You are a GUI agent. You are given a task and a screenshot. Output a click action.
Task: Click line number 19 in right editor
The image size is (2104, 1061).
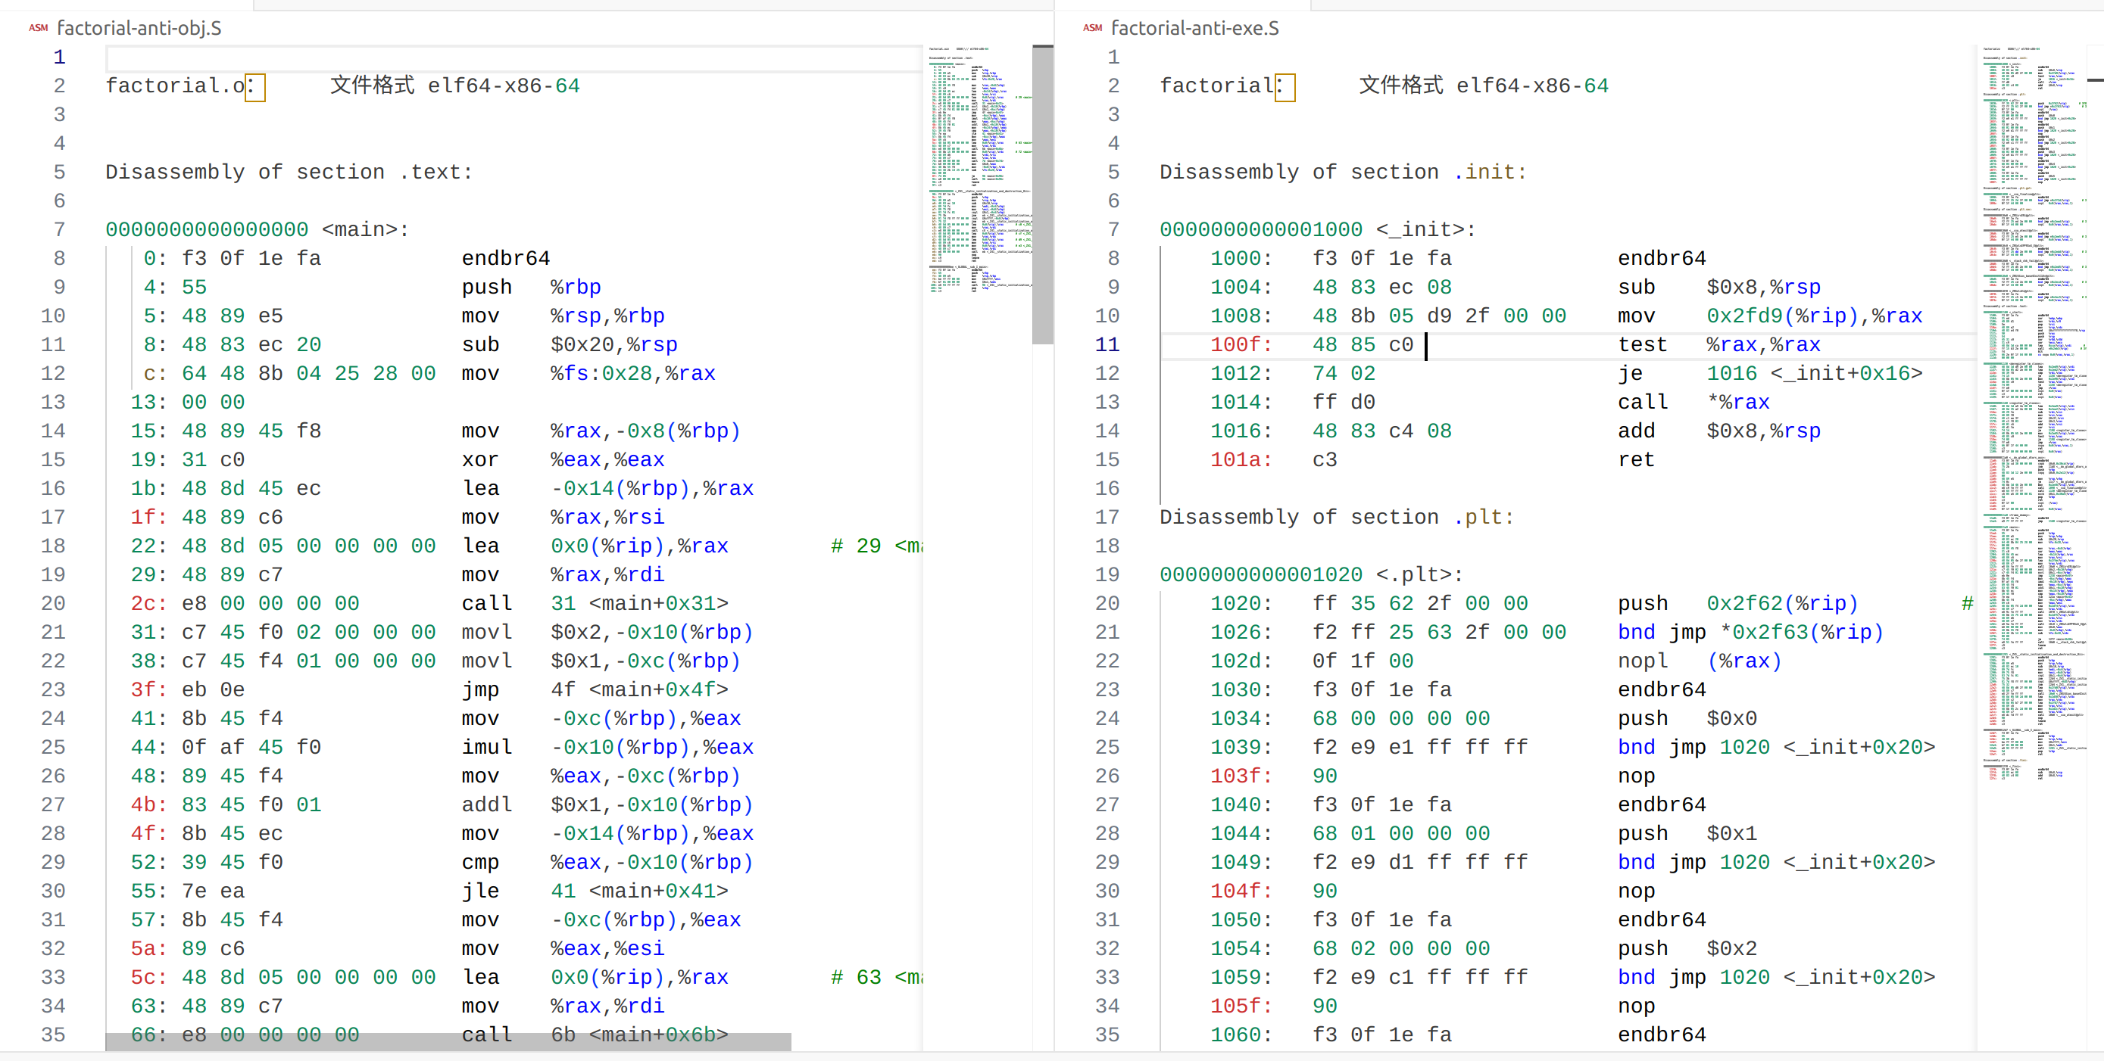click(x=1107, y=574)
